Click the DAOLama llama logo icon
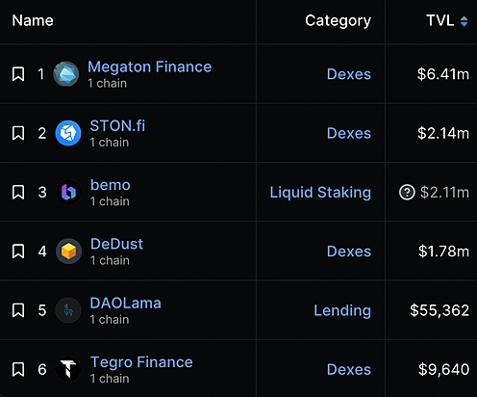 click(x=68, y=310)
